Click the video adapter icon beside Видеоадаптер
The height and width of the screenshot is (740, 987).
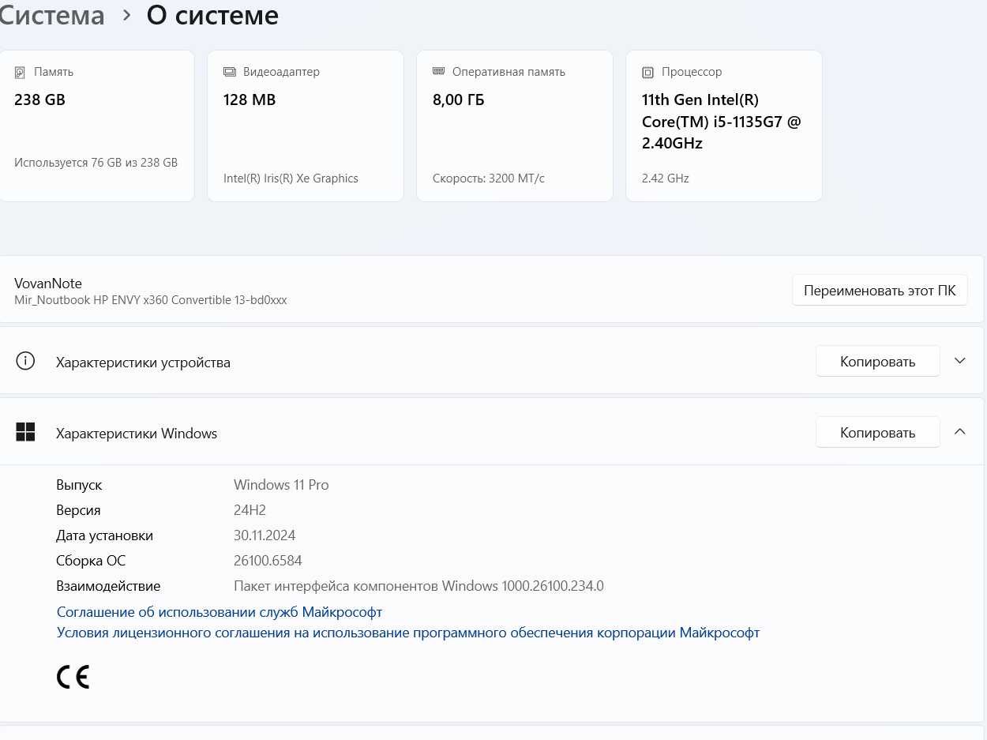230,72
